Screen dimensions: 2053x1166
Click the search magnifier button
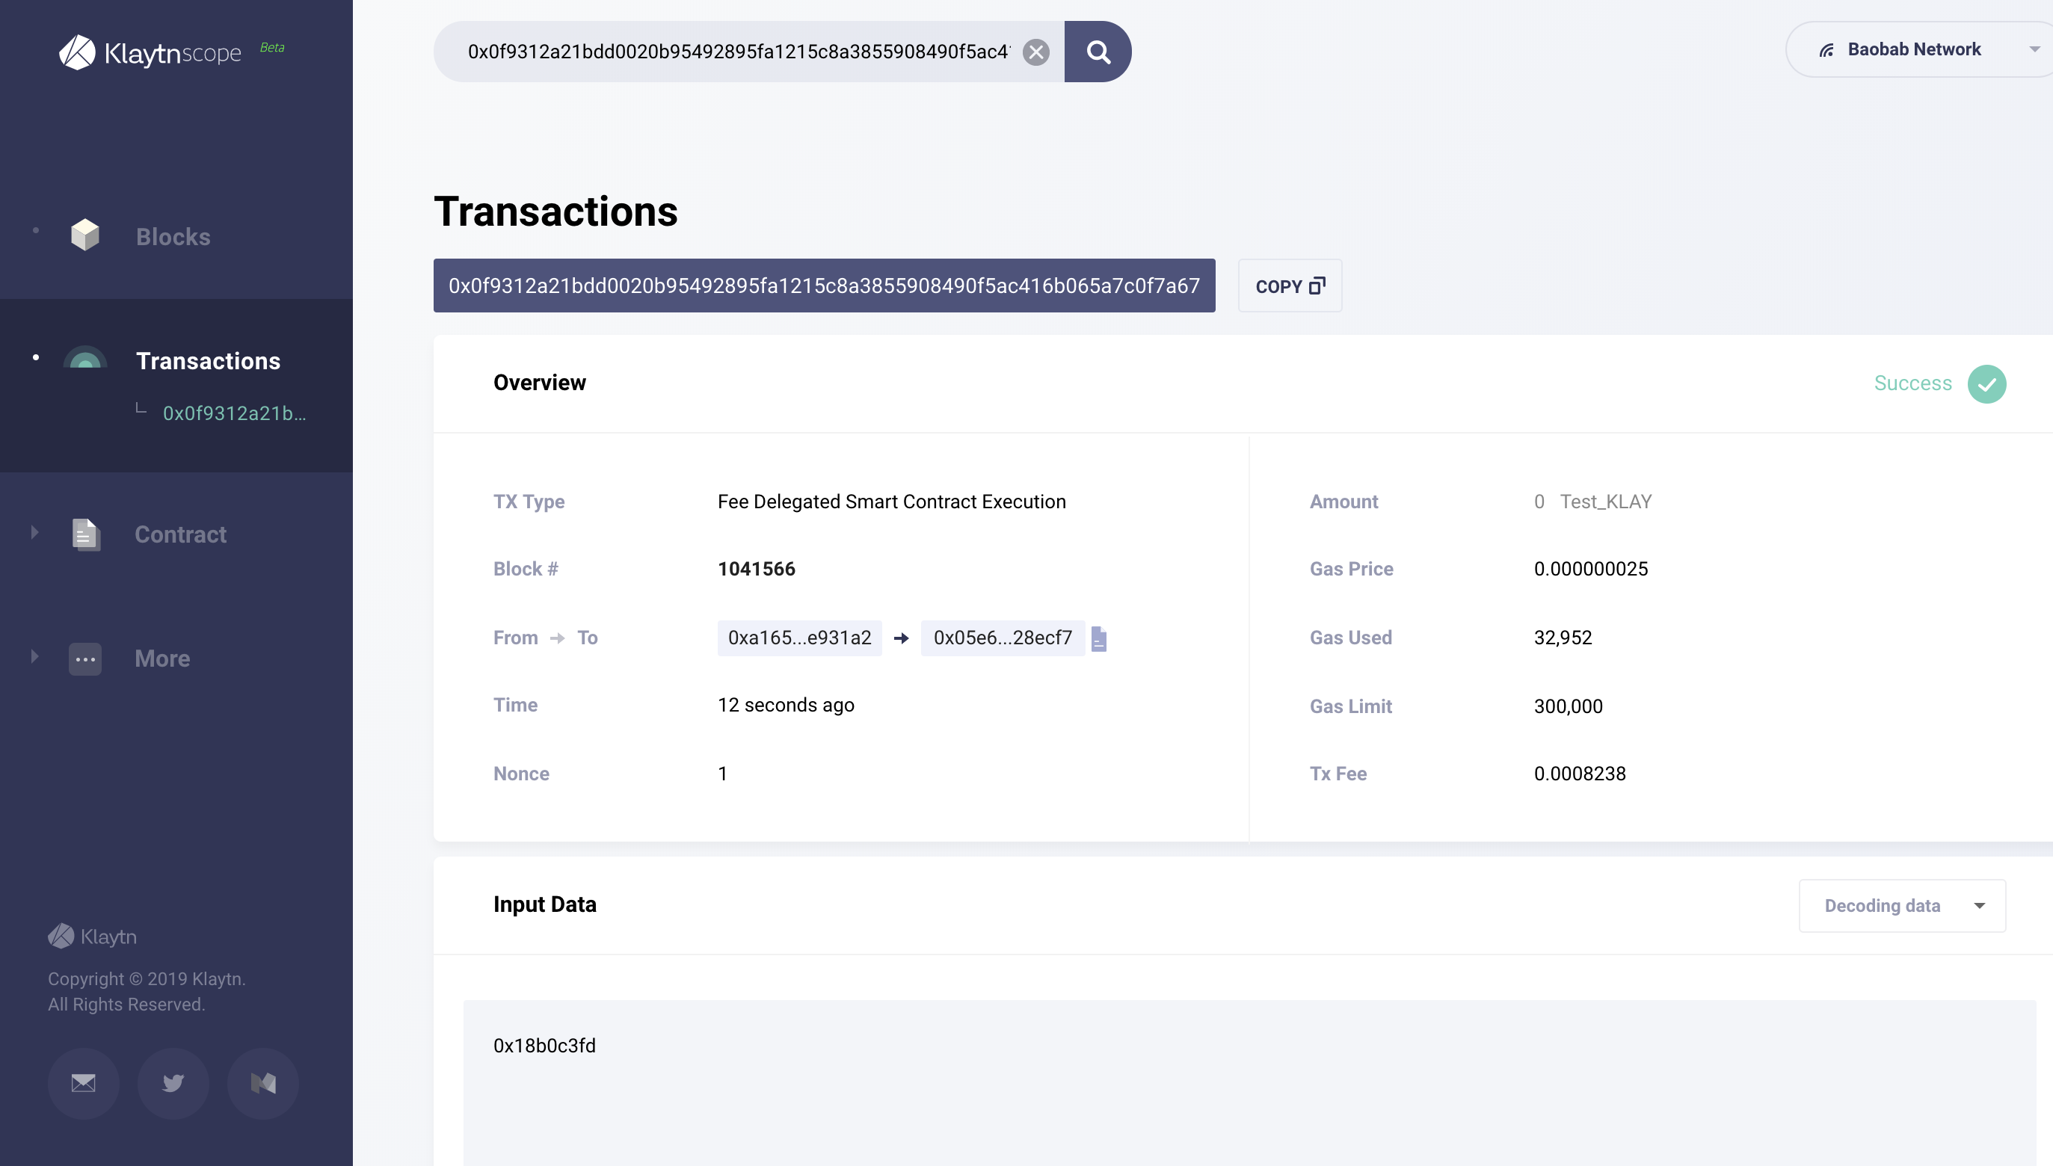[x=1098, y=52]
